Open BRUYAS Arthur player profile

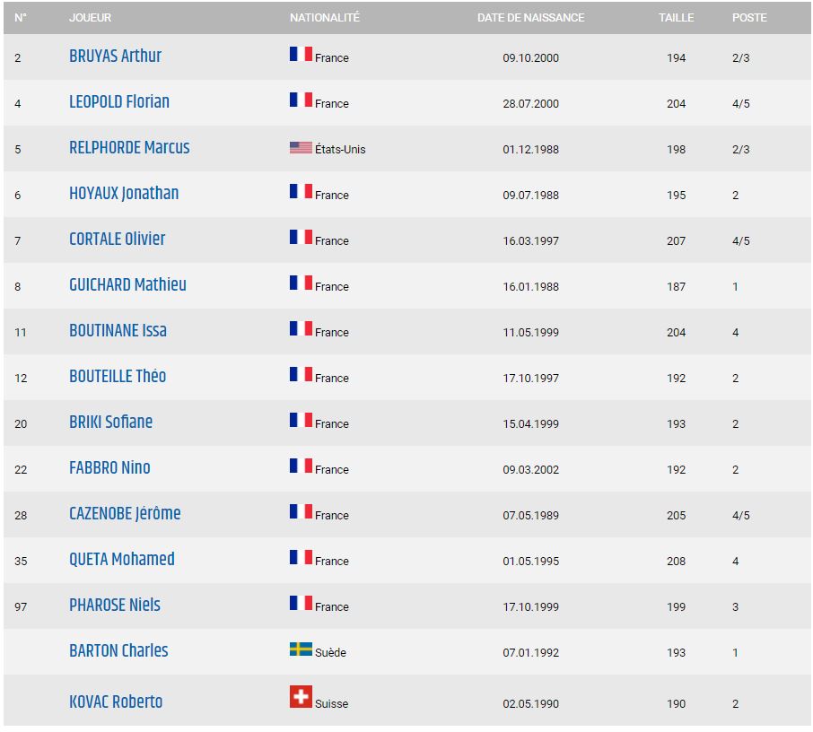[115, 56]
